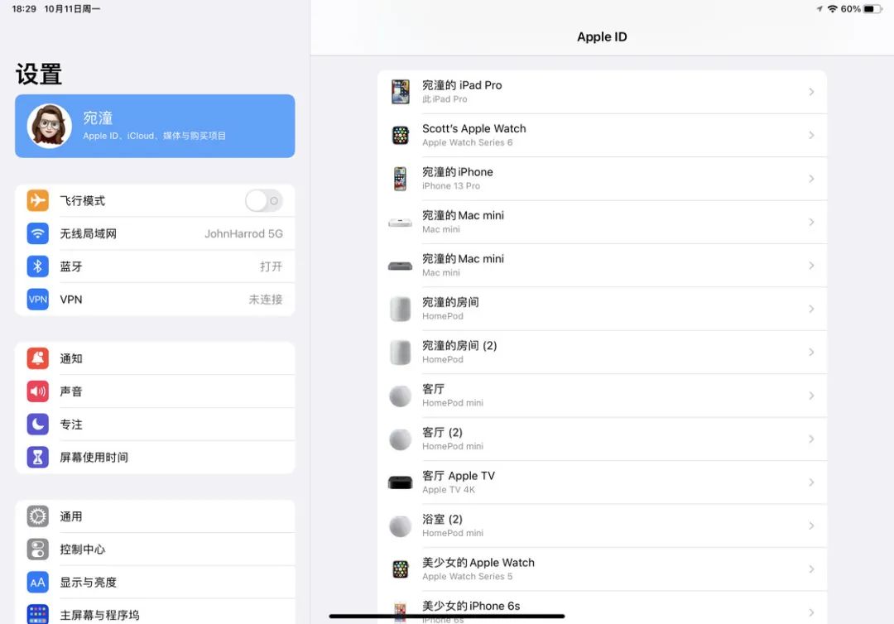Screen dimensions: 894x624
Task: Open 宛潼的 iPad Pro row chevron
Action: pos(811,92)
